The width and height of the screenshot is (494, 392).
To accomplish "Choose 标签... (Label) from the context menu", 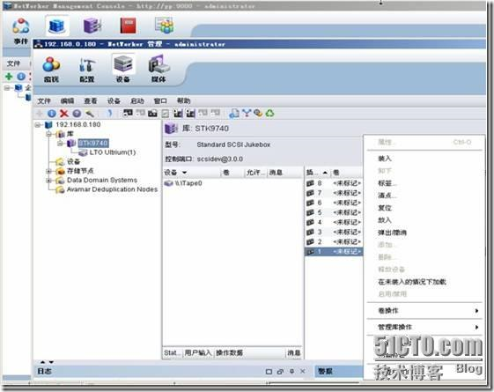I will [x=387, y=183].
